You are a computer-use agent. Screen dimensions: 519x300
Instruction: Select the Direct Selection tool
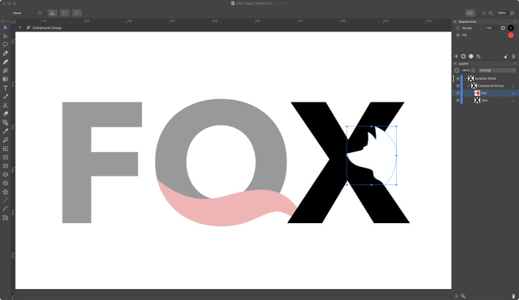tap(5, 36)
